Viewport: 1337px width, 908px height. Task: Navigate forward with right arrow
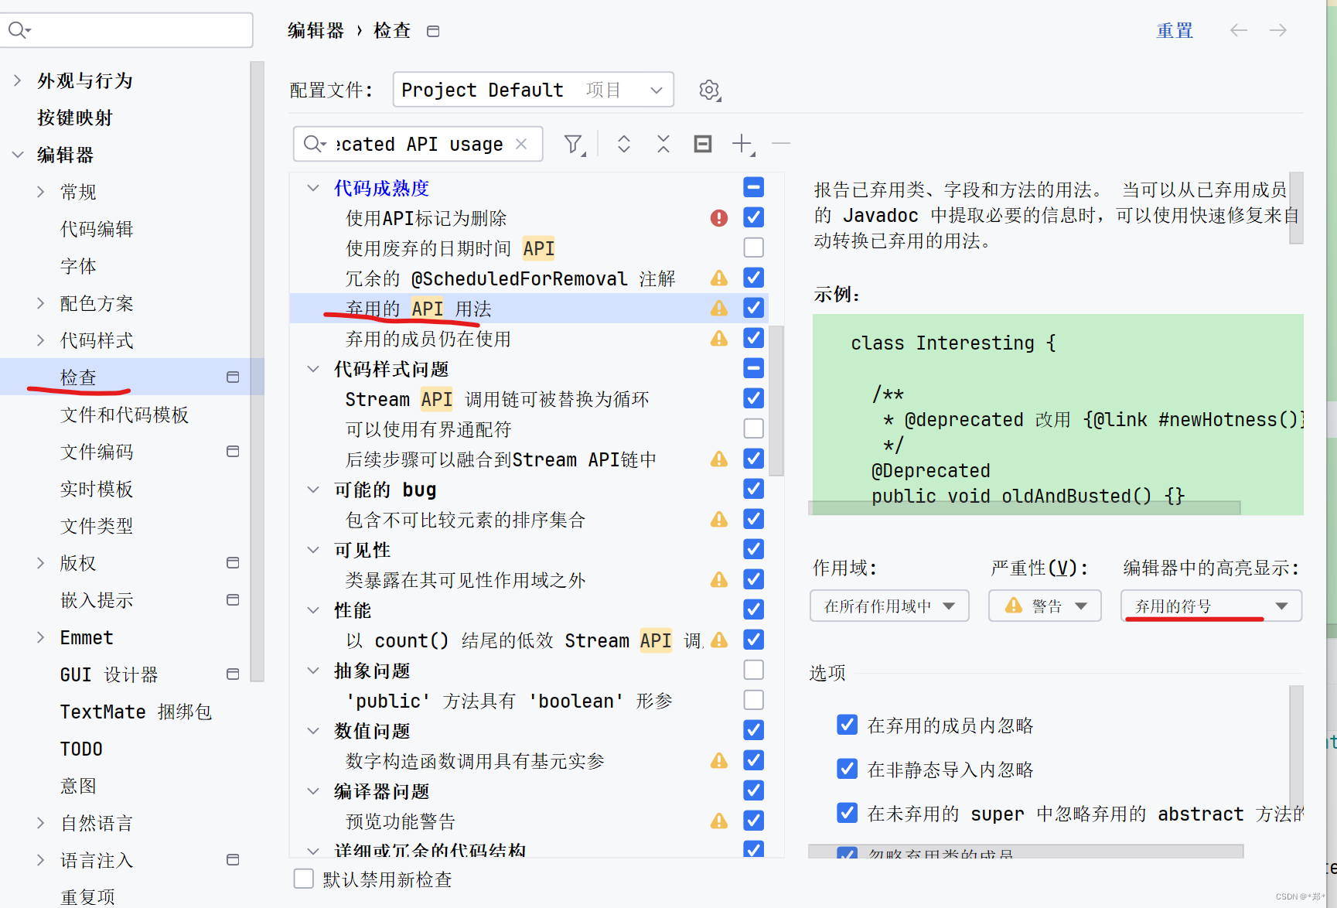[1278, 30]
